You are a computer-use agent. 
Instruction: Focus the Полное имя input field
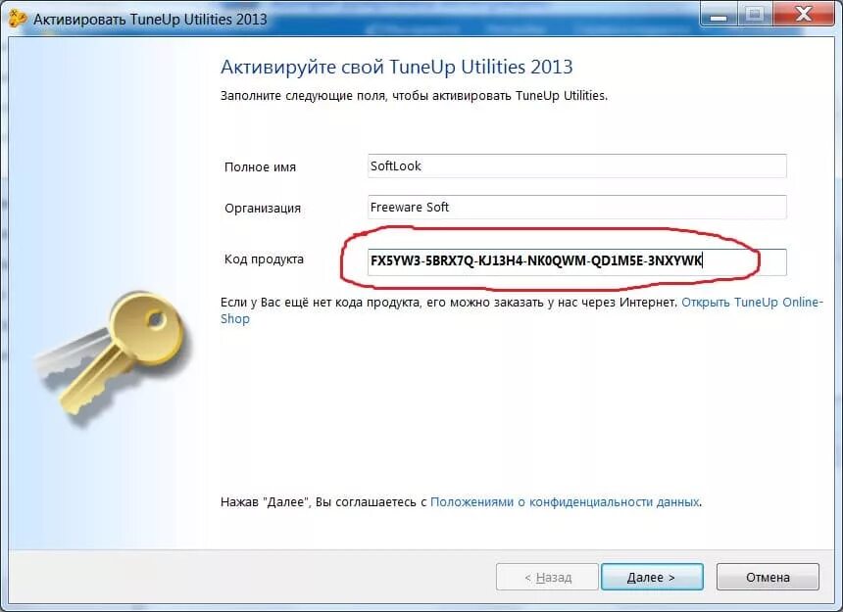click(577, 165)
